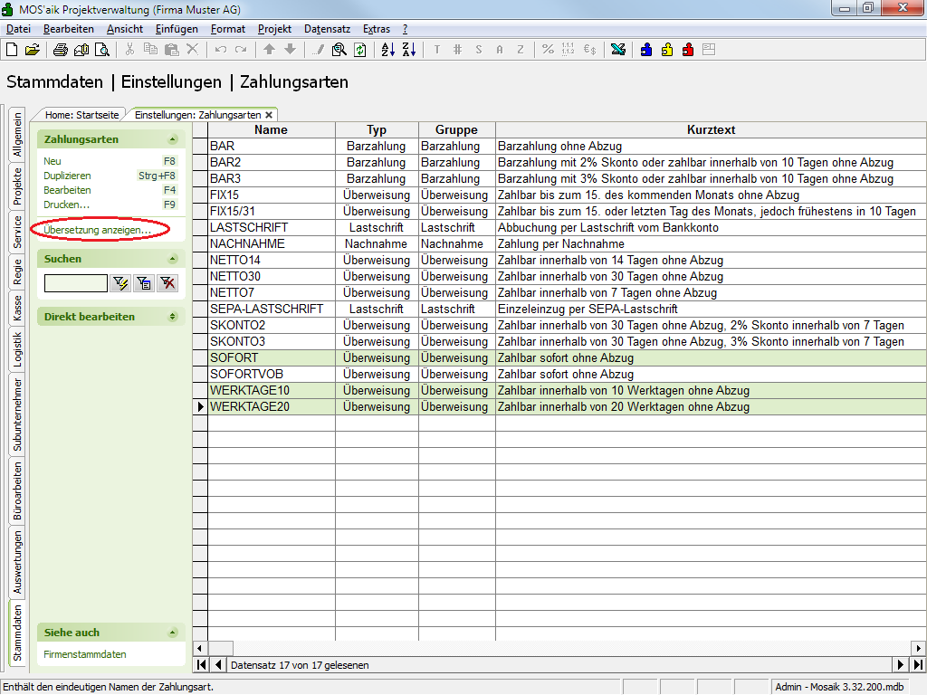Click the Refresh green arrows icon
Screen dimensions: 927x695
click(360, 51)
